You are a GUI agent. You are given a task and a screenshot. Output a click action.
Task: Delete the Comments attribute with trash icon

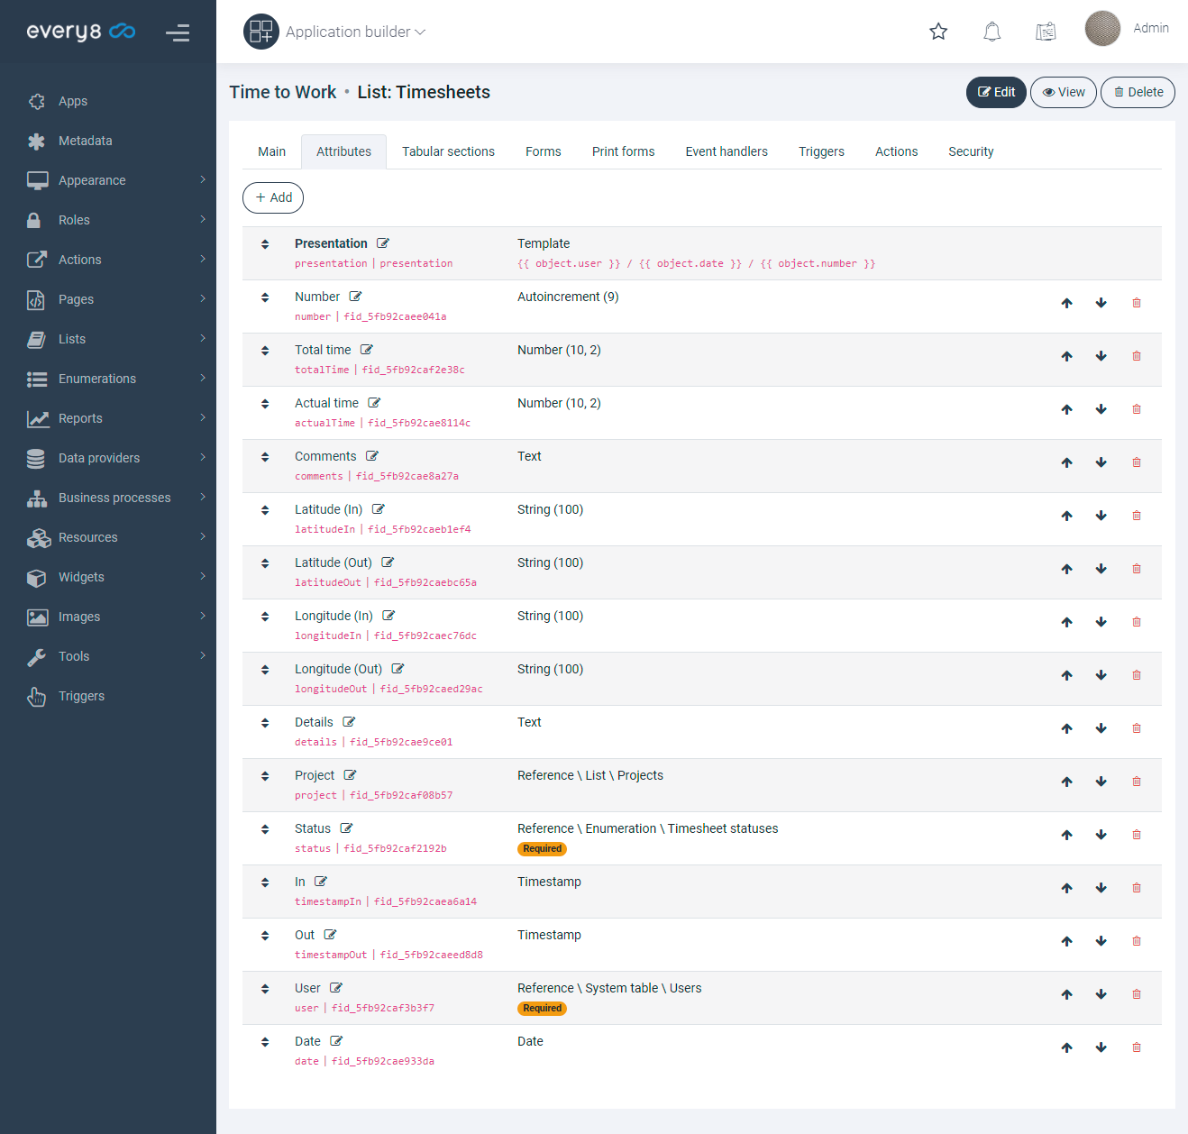click(x=1137, y=462)
